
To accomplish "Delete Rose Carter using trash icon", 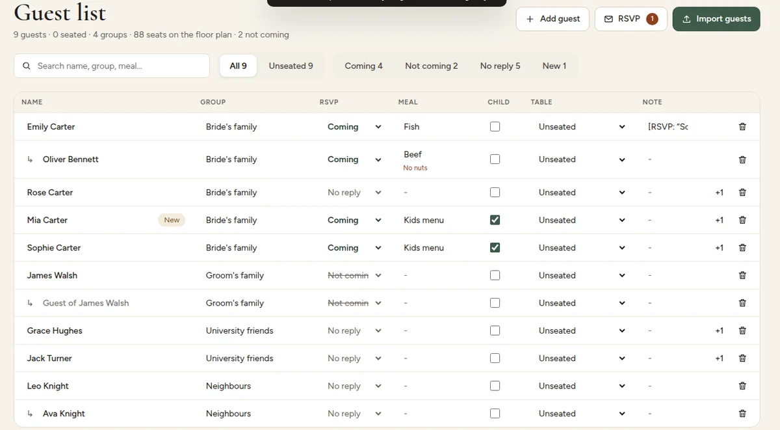I will coord(742,193).
